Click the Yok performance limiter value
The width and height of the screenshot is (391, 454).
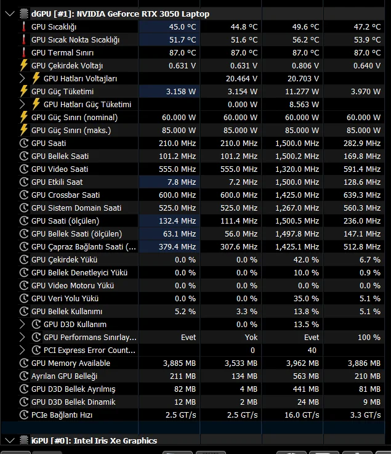click(x=251, y=337)
